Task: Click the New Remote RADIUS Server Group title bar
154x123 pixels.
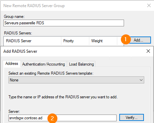Action: click(x=73, y=5)
